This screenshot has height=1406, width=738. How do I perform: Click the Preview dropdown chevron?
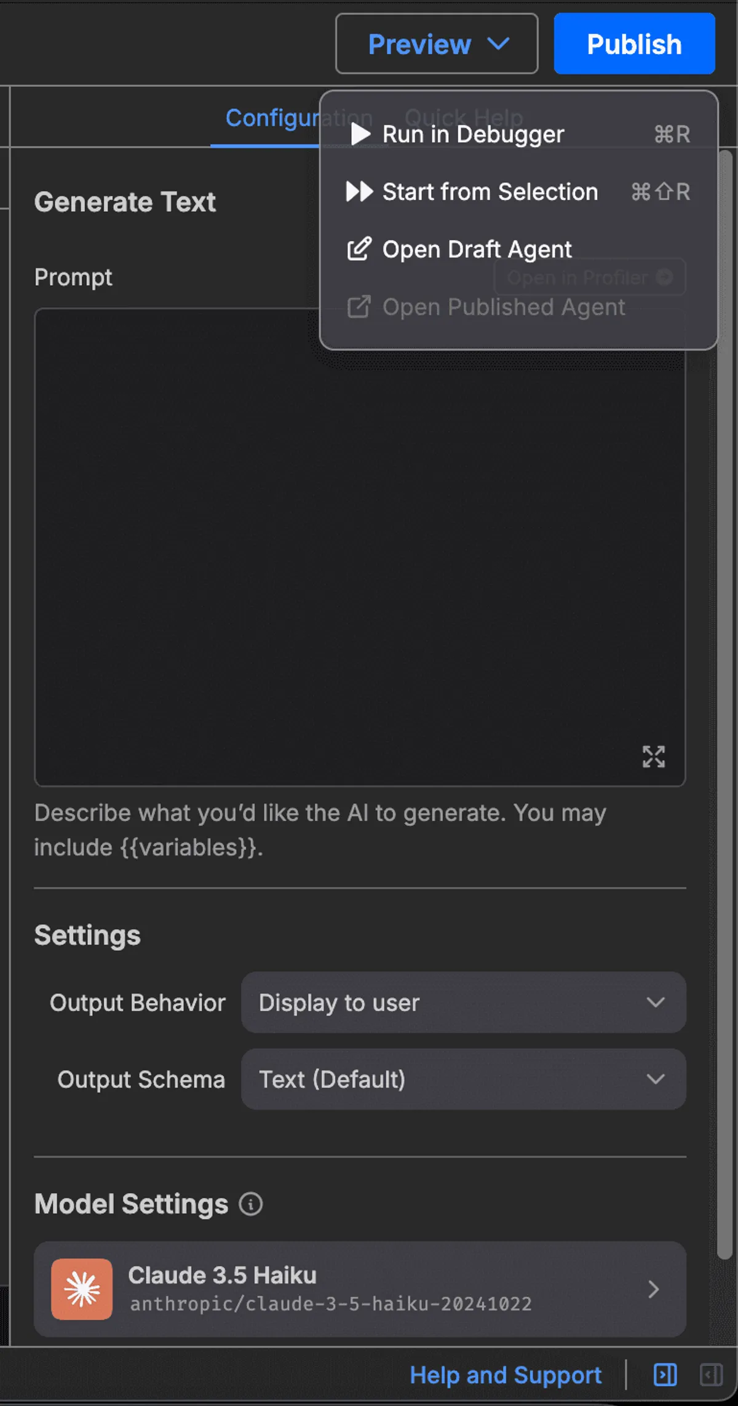coord(498,44)
